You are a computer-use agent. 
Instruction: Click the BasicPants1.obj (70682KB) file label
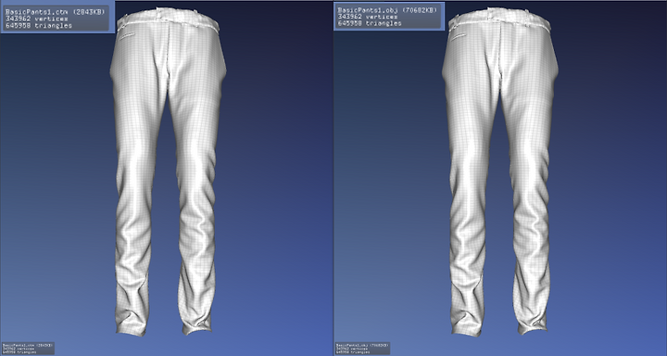[x=387, y=10]
